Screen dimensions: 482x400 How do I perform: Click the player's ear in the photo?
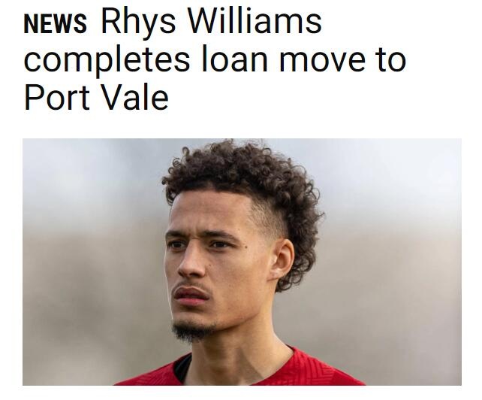[282, 259]
